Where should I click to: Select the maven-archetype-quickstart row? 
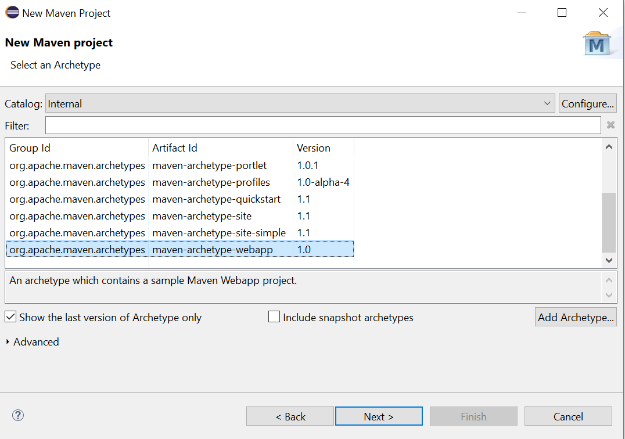tap(174, 199)
